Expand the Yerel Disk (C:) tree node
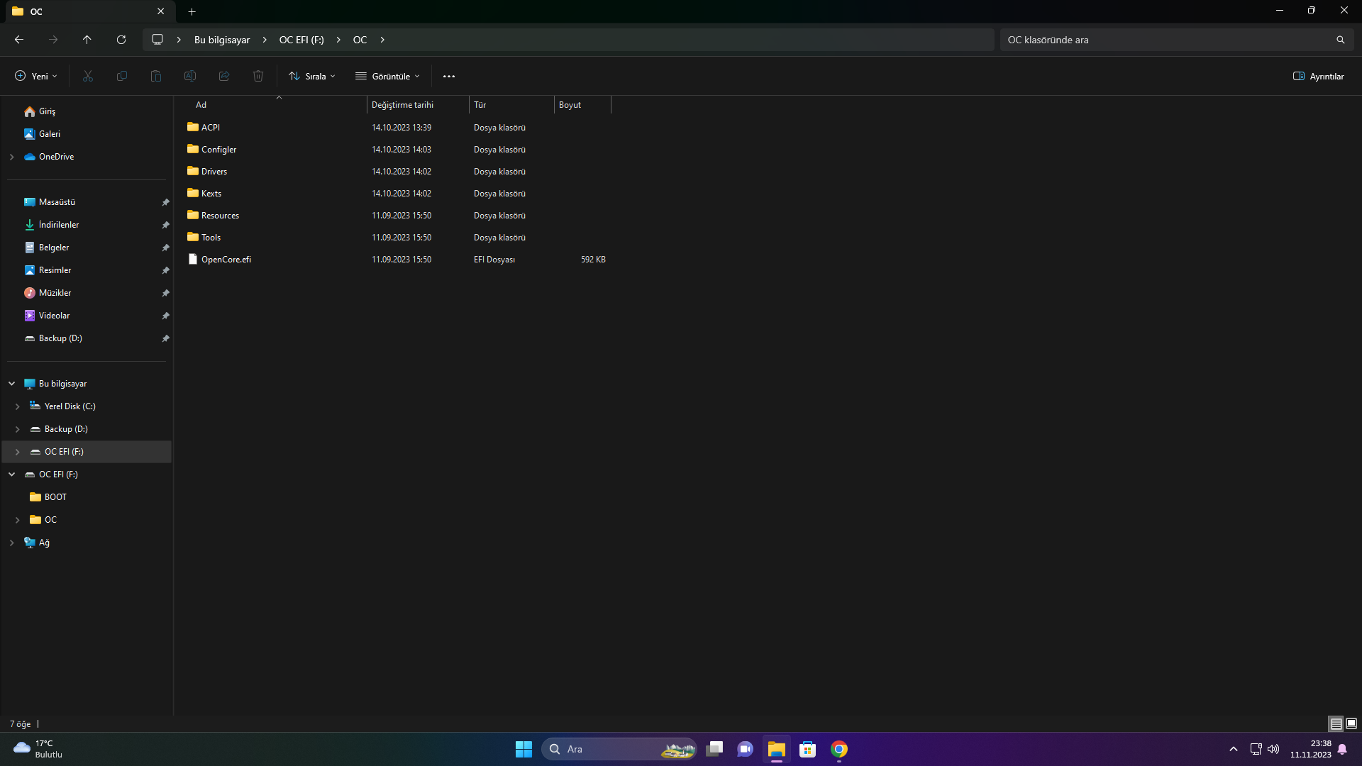1362x766 pixels. (18, 406)
